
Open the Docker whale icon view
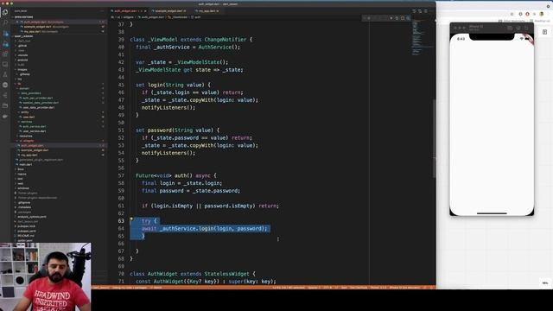tap(5, 116)
